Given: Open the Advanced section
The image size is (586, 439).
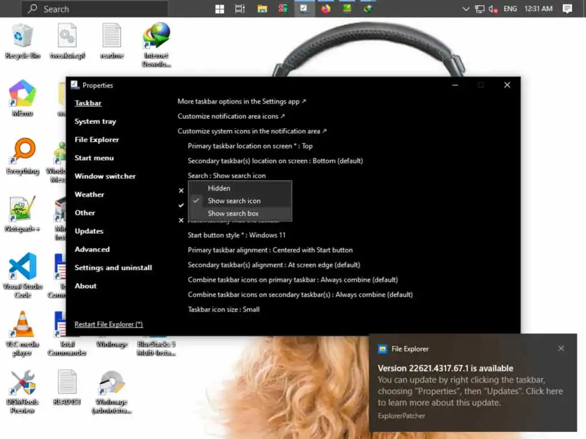Looking at the screenshot, I should coord(92,249).
